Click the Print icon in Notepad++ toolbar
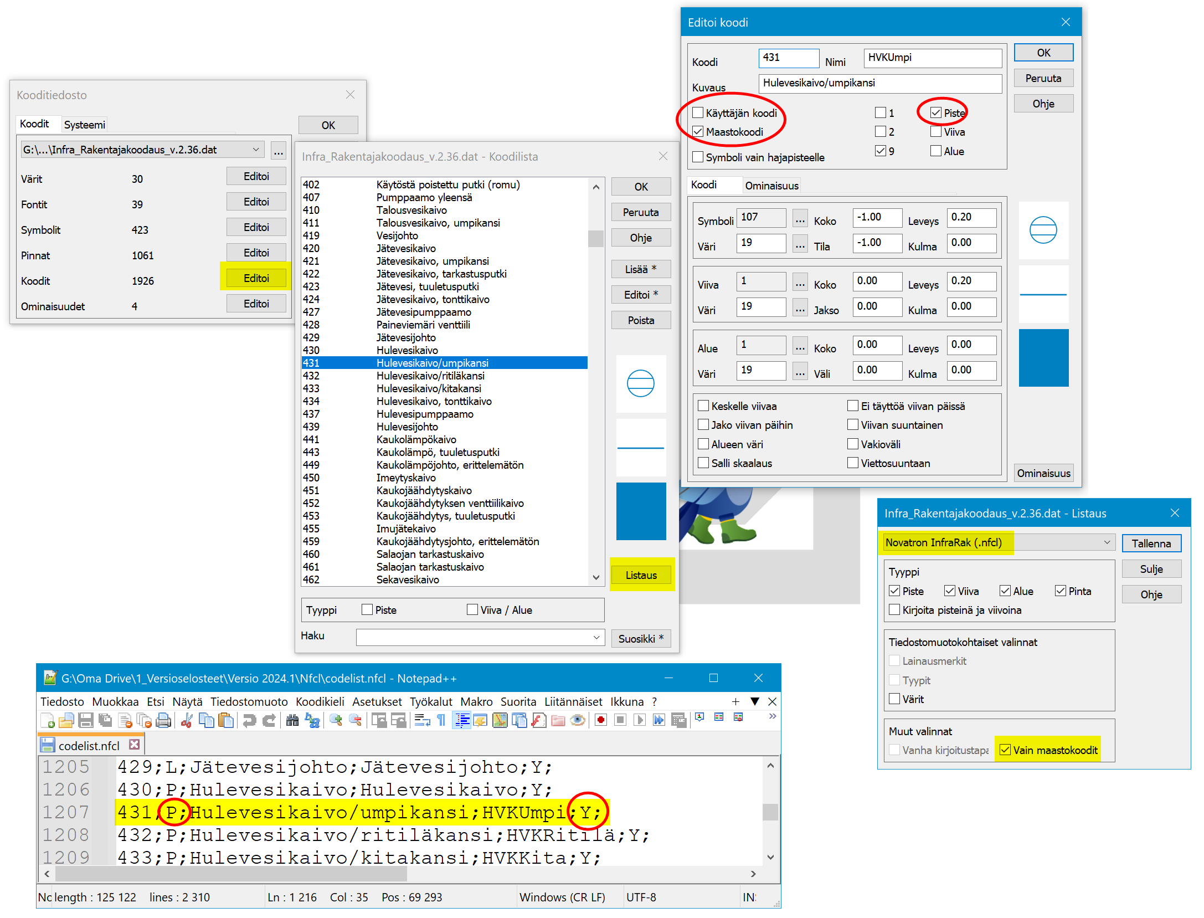This screenshot has height=918, width=1204. (x=163, y=720)
